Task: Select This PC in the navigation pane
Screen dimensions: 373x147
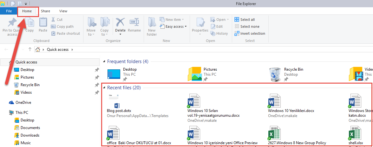Action: point(22,112)
